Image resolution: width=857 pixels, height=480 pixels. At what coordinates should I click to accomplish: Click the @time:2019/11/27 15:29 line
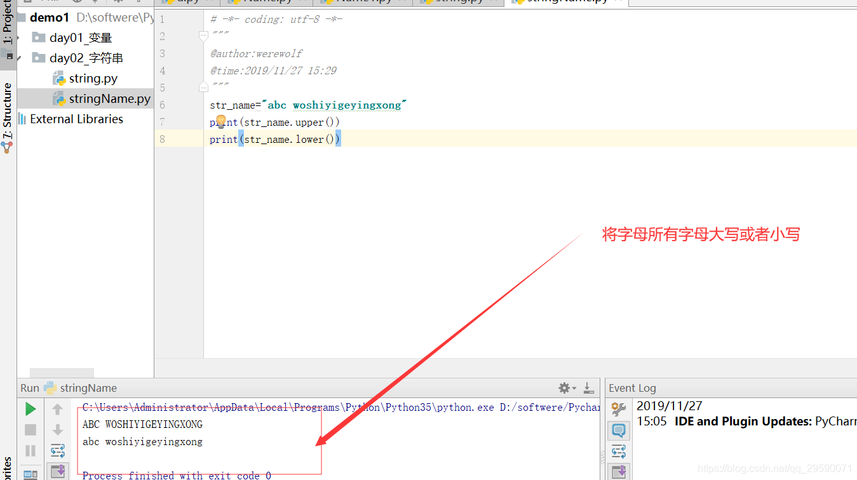(x=274, y=70)
